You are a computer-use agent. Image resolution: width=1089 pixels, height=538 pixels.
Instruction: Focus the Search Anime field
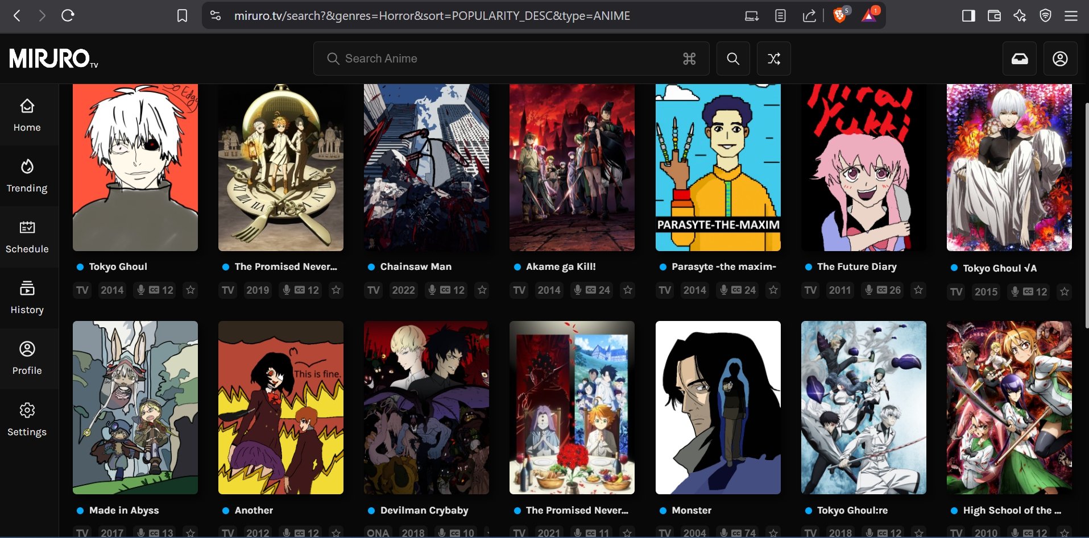(511, 59)
